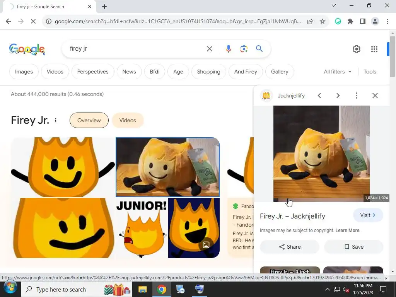Select the JUNIOR! cartoon thumbnail
396x297 pixels.
(x=142, y=228)
